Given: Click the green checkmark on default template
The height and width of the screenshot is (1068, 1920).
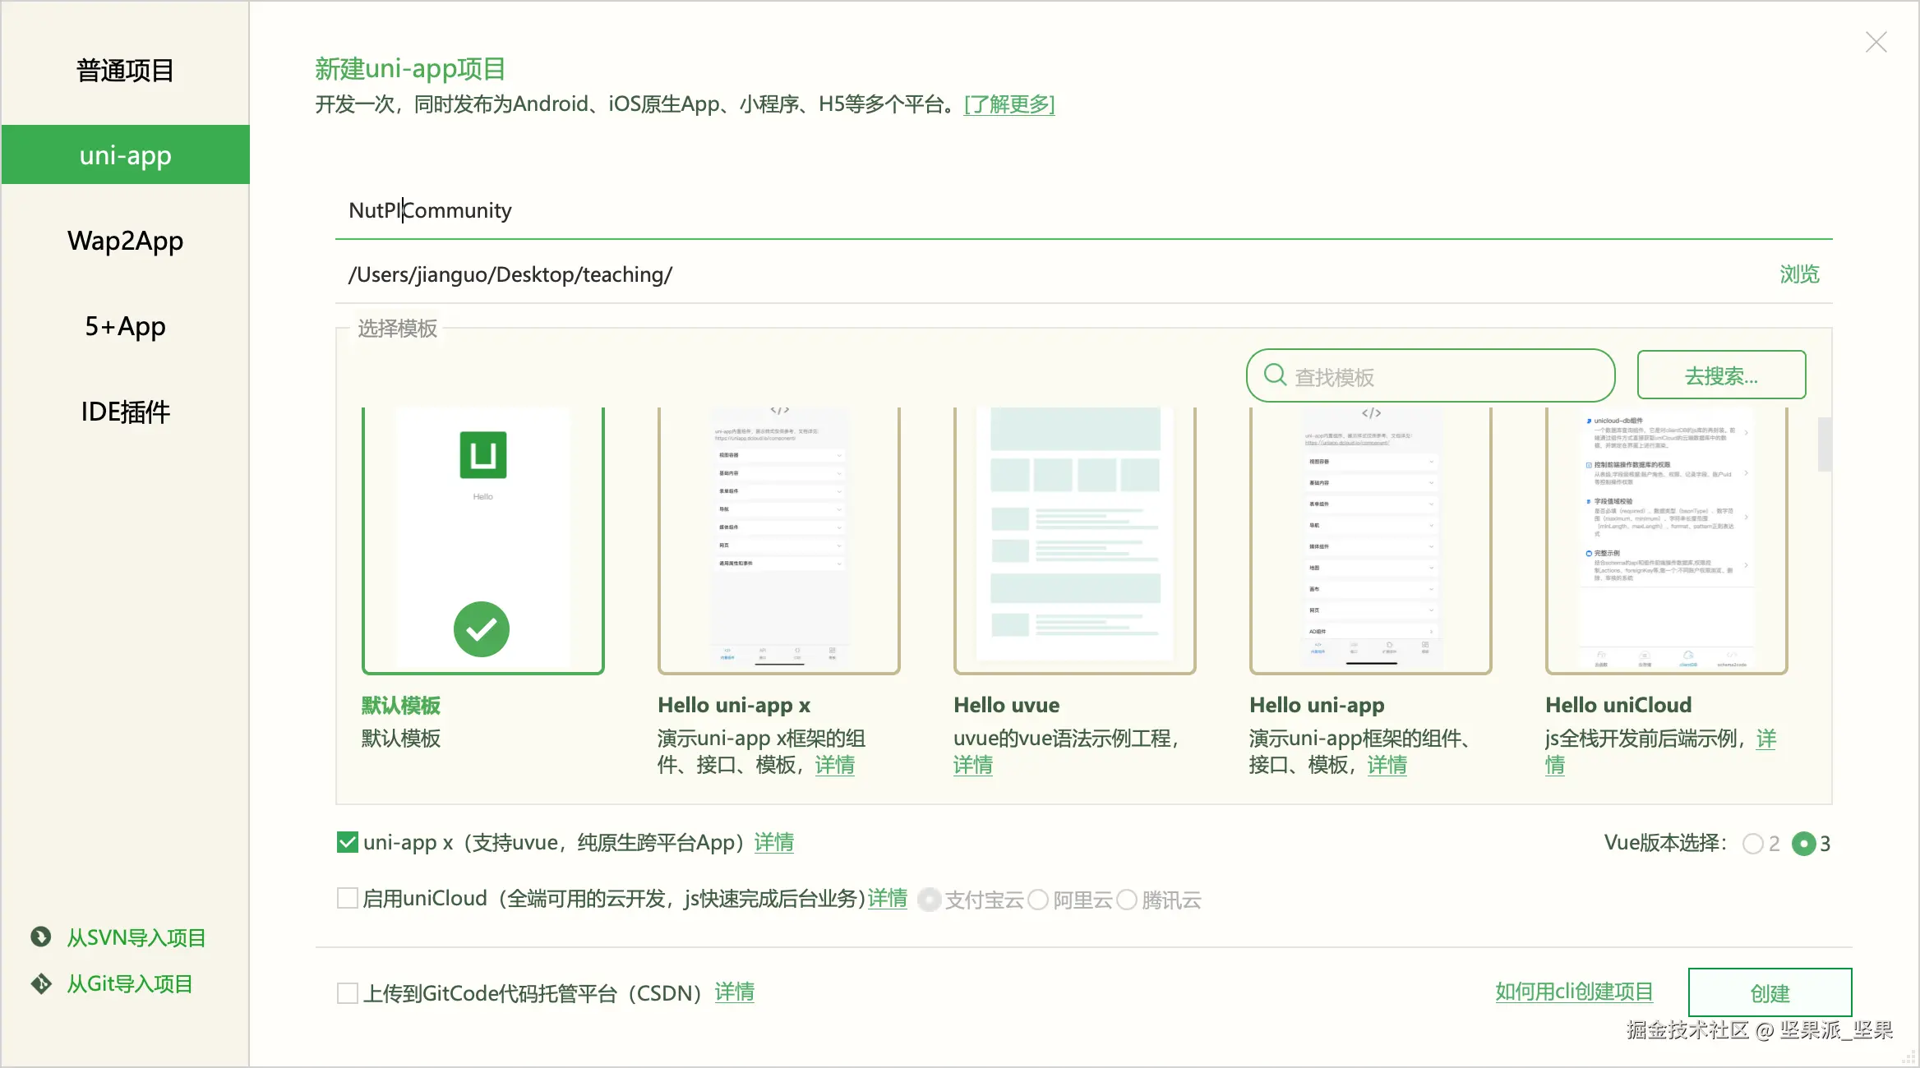Looking at the screenshot, I should 482,629.
